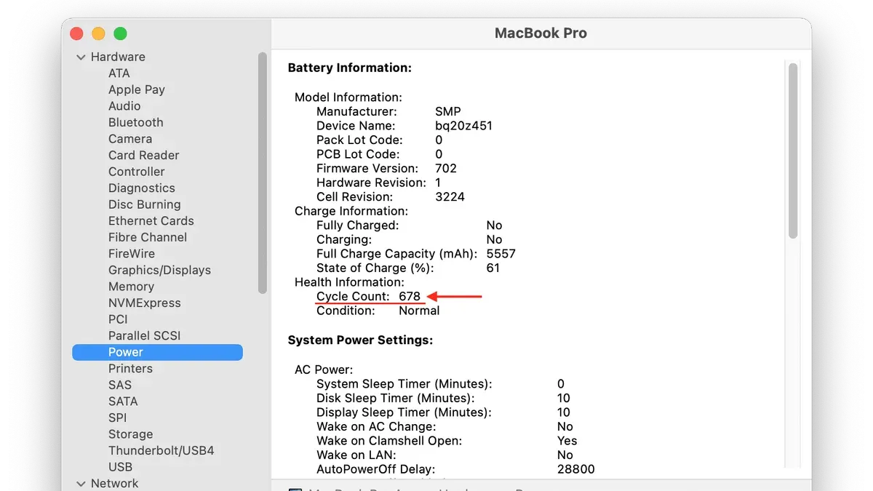Viewport: 873px width, 491px height.
Task: Click the Manufacturer value SMP
Action: coord(448,111)
